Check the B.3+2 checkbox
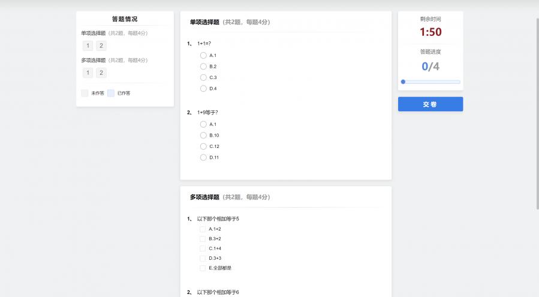This screenshot has height=297, width=539. coord(203,238)
